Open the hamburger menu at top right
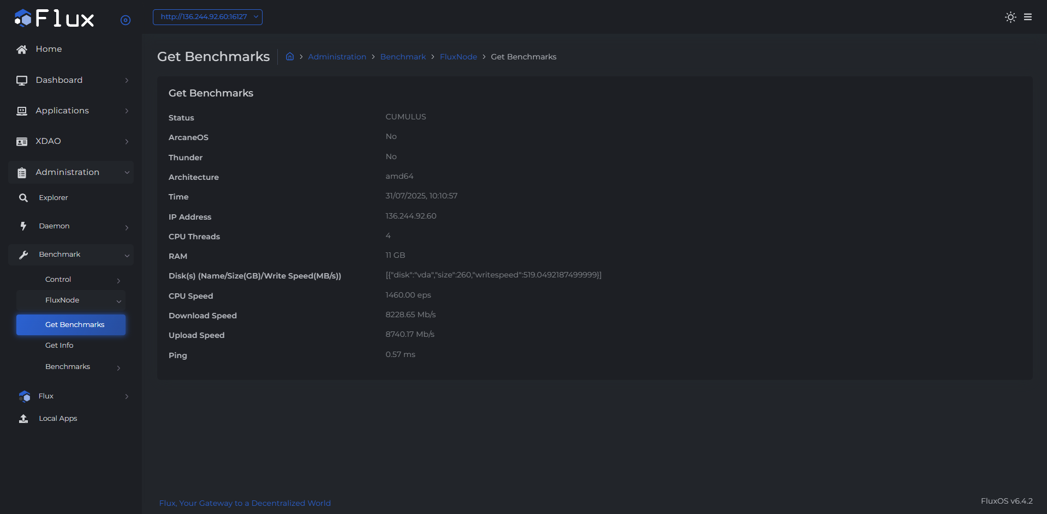The width and height of the screenshot is (1047, 514). coord(1028,17)
